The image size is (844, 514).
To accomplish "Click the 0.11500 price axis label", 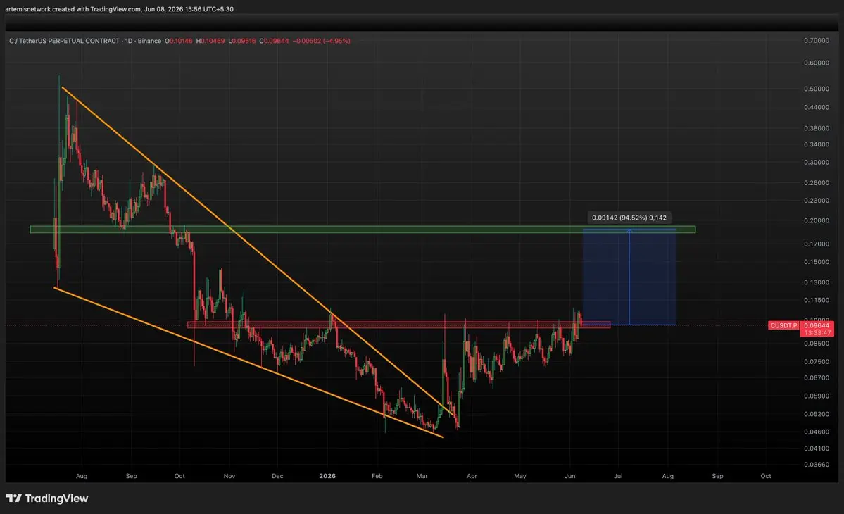I will 816,301.
